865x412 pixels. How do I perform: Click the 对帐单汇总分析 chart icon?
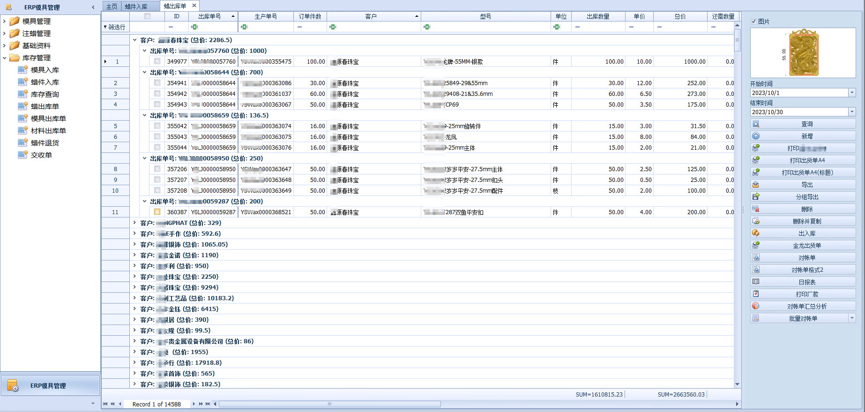click(x=755, y=306)
